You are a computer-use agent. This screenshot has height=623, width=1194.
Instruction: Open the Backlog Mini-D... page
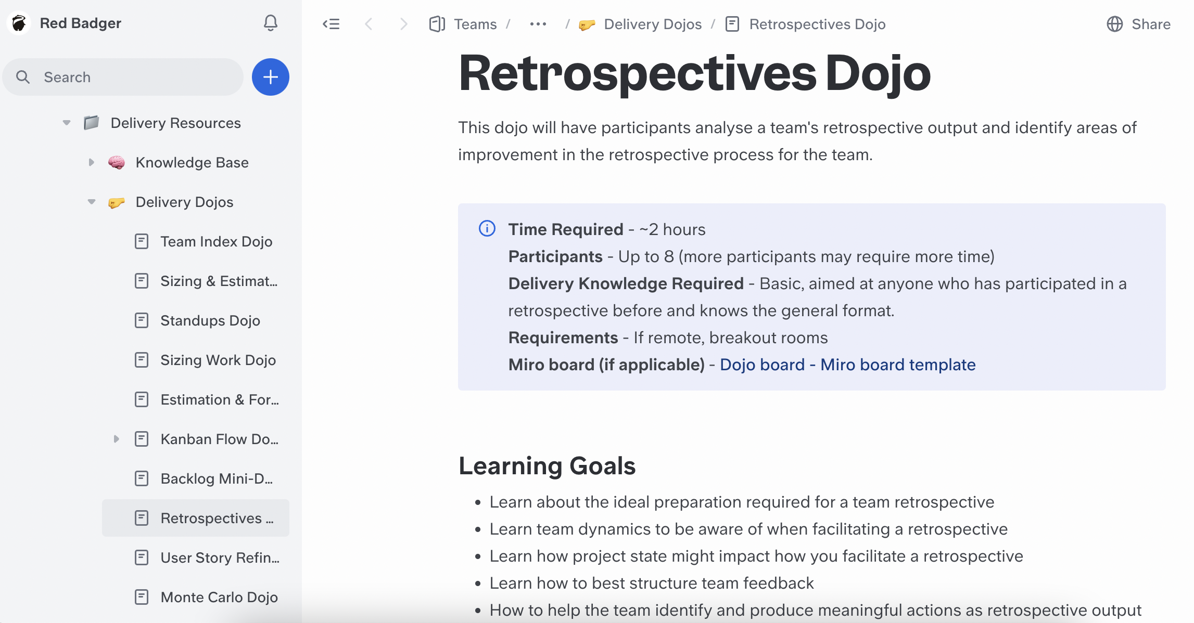pyautogui.click(x=217, y=478)
